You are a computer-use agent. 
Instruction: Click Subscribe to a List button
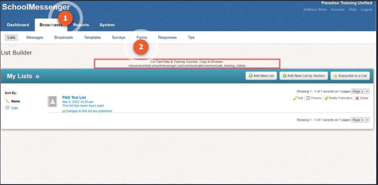pos(350,76)
